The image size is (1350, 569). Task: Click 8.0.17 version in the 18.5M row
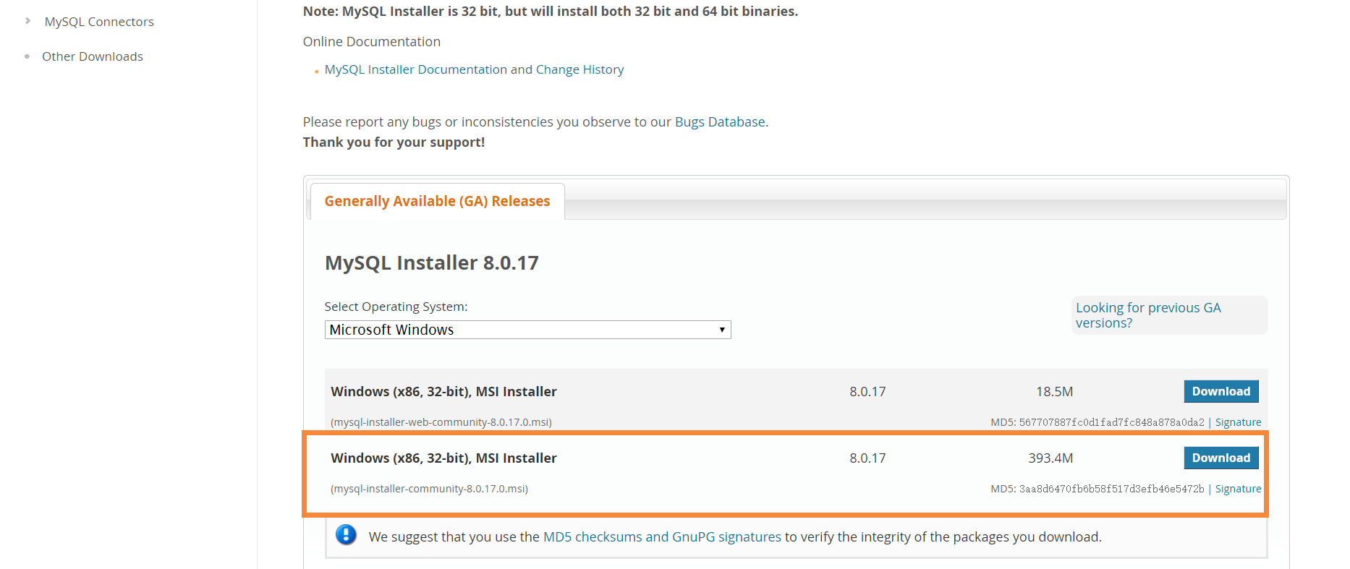coord(867,391)
